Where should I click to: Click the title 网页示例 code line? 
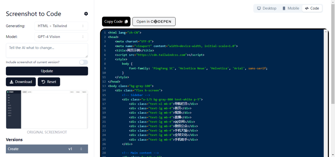pos(134,50)
